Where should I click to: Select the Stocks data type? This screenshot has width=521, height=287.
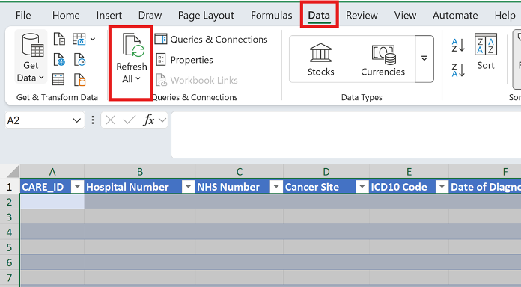pos(320,59)
